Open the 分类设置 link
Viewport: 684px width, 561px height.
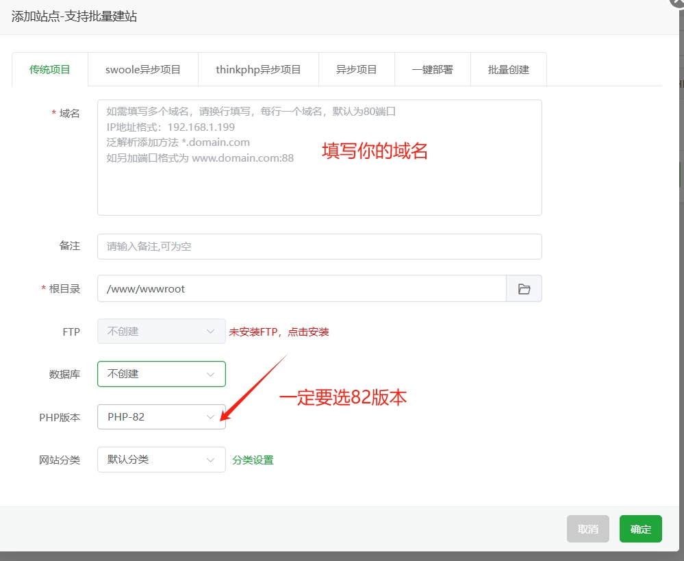[253, 460]
